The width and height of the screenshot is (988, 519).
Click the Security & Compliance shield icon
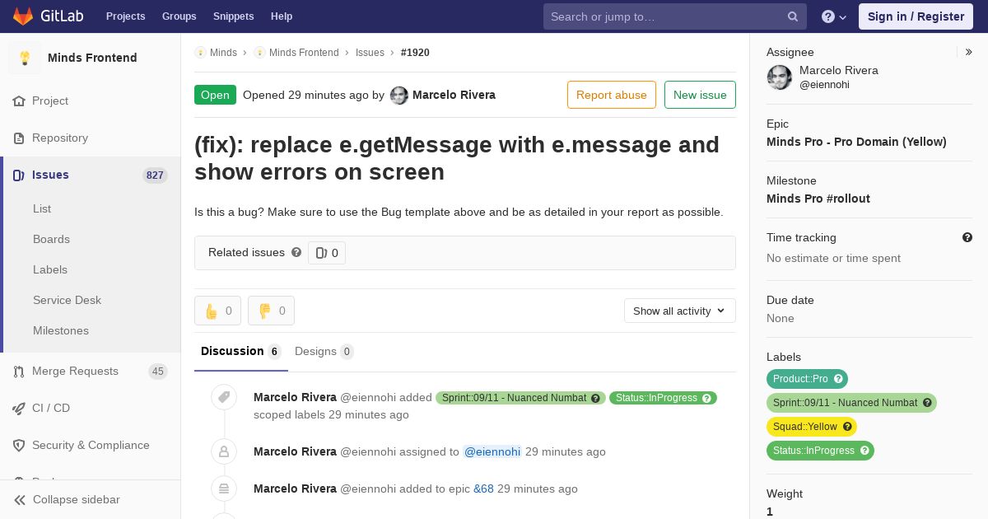pyautogui.click(x=19, y=445)
